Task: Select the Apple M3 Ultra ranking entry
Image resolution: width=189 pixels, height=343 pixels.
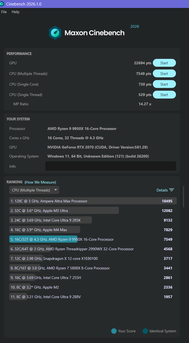Action: (x=64, y=211)
